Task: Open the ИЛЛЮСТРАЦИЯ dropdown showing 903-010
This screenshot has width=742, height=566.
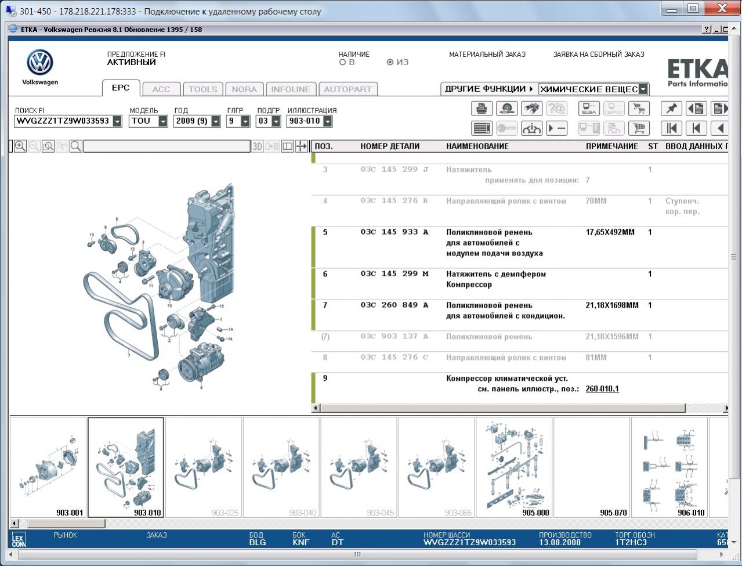Action: 328,121
